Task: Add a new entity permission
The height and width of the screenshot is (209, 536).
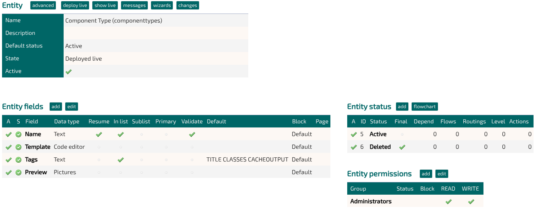Action: pyautogui.click(x=426, y=174)
